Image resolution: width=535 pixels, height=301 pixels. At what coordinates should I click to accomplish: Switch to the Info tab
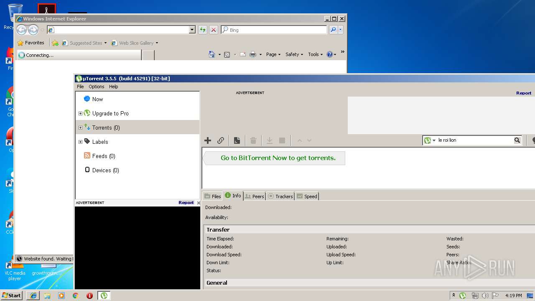pyautogui.click(x=233, y=195)
